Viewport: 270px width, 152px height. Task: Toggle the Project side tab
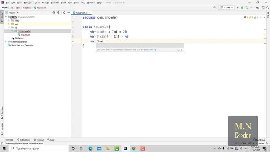click(2, 17)
